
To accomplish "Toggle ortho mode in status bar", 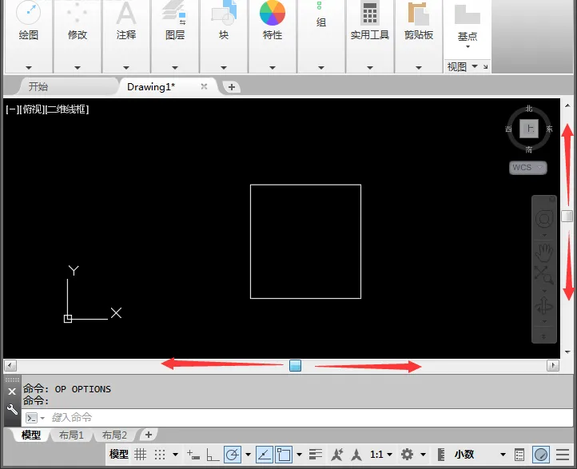I will point(213,455).
